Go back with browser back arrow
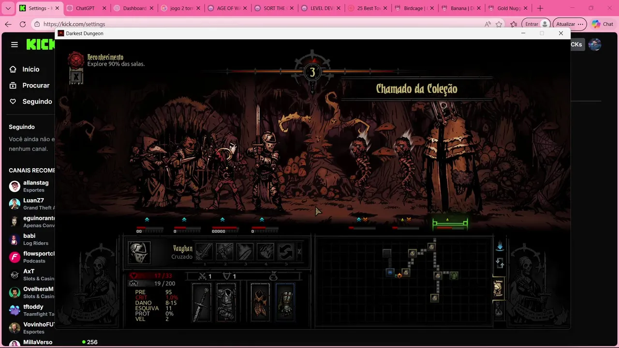Screen dimensions: 619x348 click(x=8, y=24)
